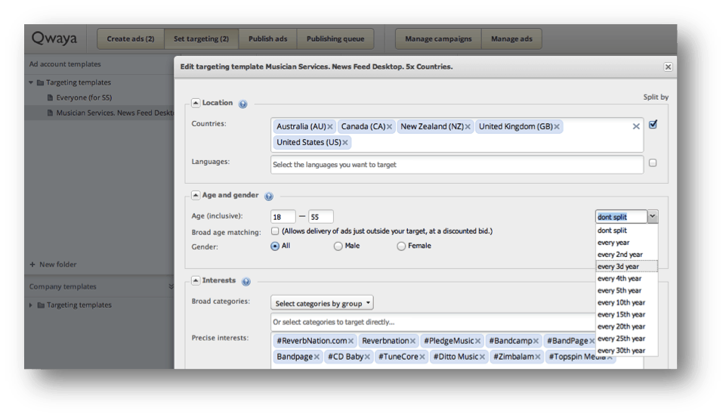Close the edit targeting template dialog
This screenshot has height=418, width=726.
point(668,67)
